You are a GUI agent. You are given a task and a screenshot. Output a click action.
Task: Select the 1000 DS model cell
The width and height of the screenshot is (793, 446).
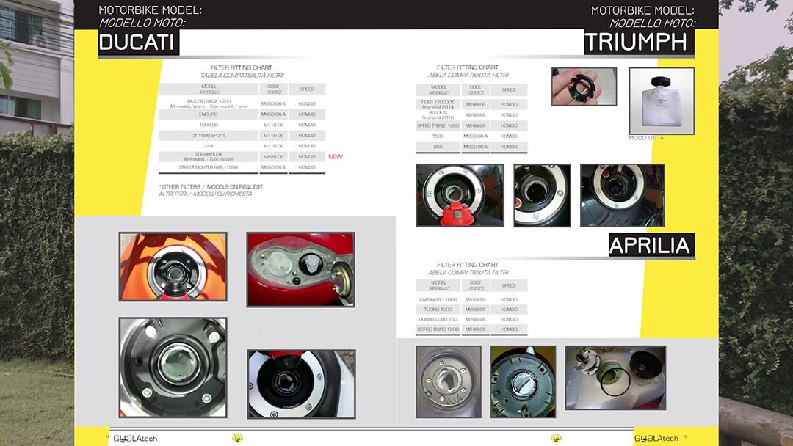(209, 125)
